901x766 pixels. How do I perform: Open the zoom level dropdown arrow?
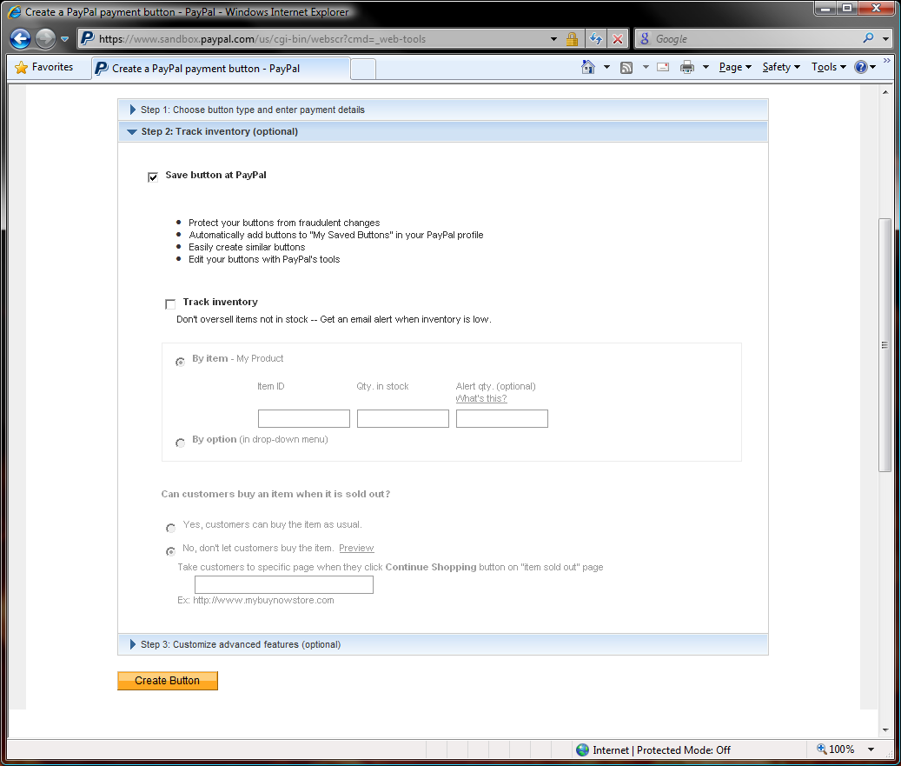(x=871, y=749)
